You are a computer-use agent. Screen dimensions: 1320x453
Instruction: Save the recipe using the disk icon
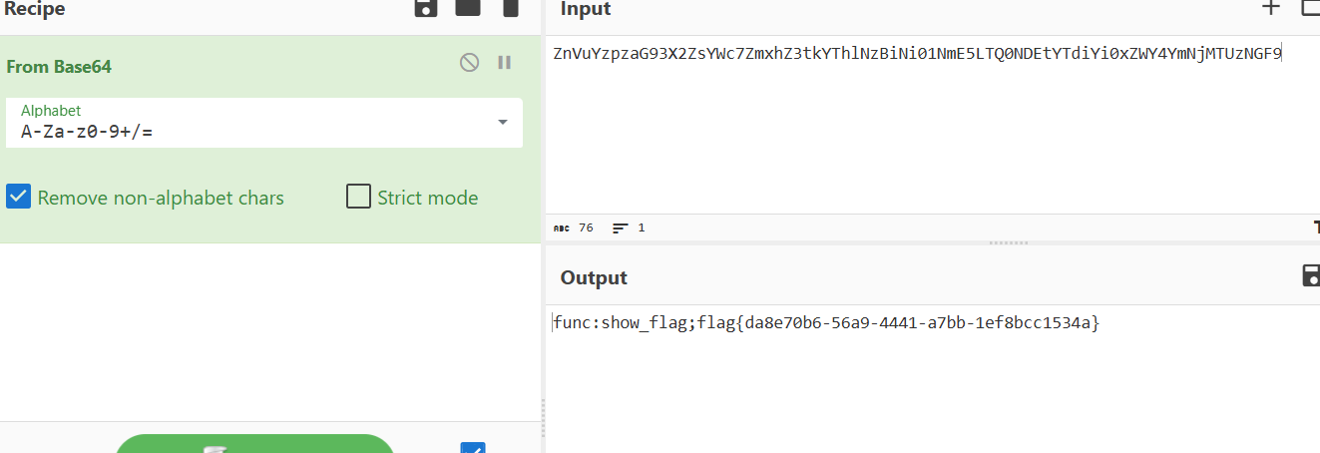coord(426,8)
